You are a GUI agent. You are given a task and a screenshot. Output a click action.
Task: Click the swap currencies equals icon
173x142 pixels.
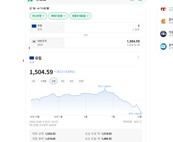86,35
